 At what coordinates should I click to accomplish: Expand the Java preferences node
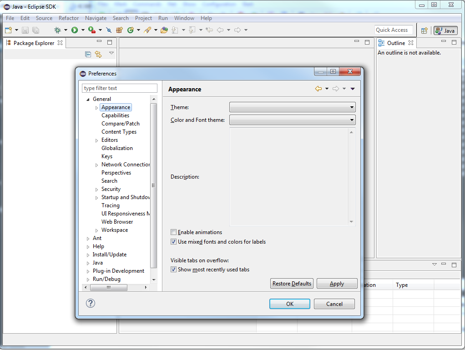click(x=88, y=263)
